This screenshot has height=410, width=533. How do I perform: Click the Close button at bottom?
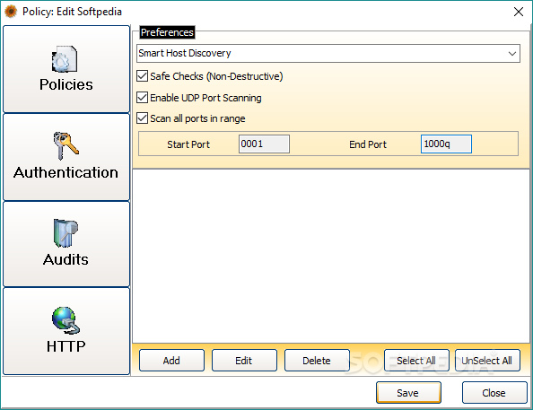494,393
